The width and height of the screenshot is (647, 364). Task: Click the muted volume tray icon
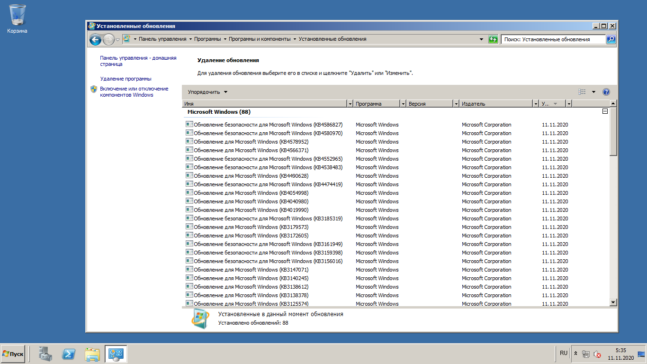[x=597, y=354]
